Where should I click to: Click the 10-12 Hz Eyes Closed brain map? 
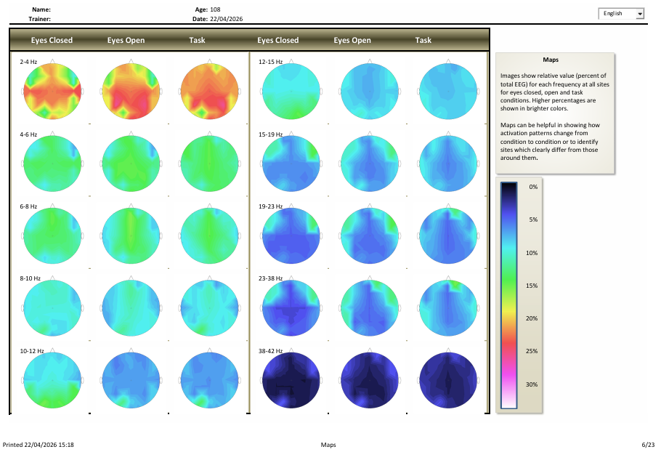pos(52,380)
